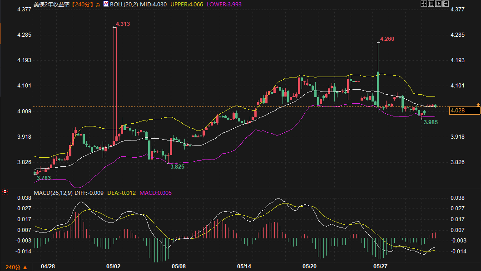Open the 【240分】 timeframe label in title
Screen dimensions: 481x271
coord(83,5)
